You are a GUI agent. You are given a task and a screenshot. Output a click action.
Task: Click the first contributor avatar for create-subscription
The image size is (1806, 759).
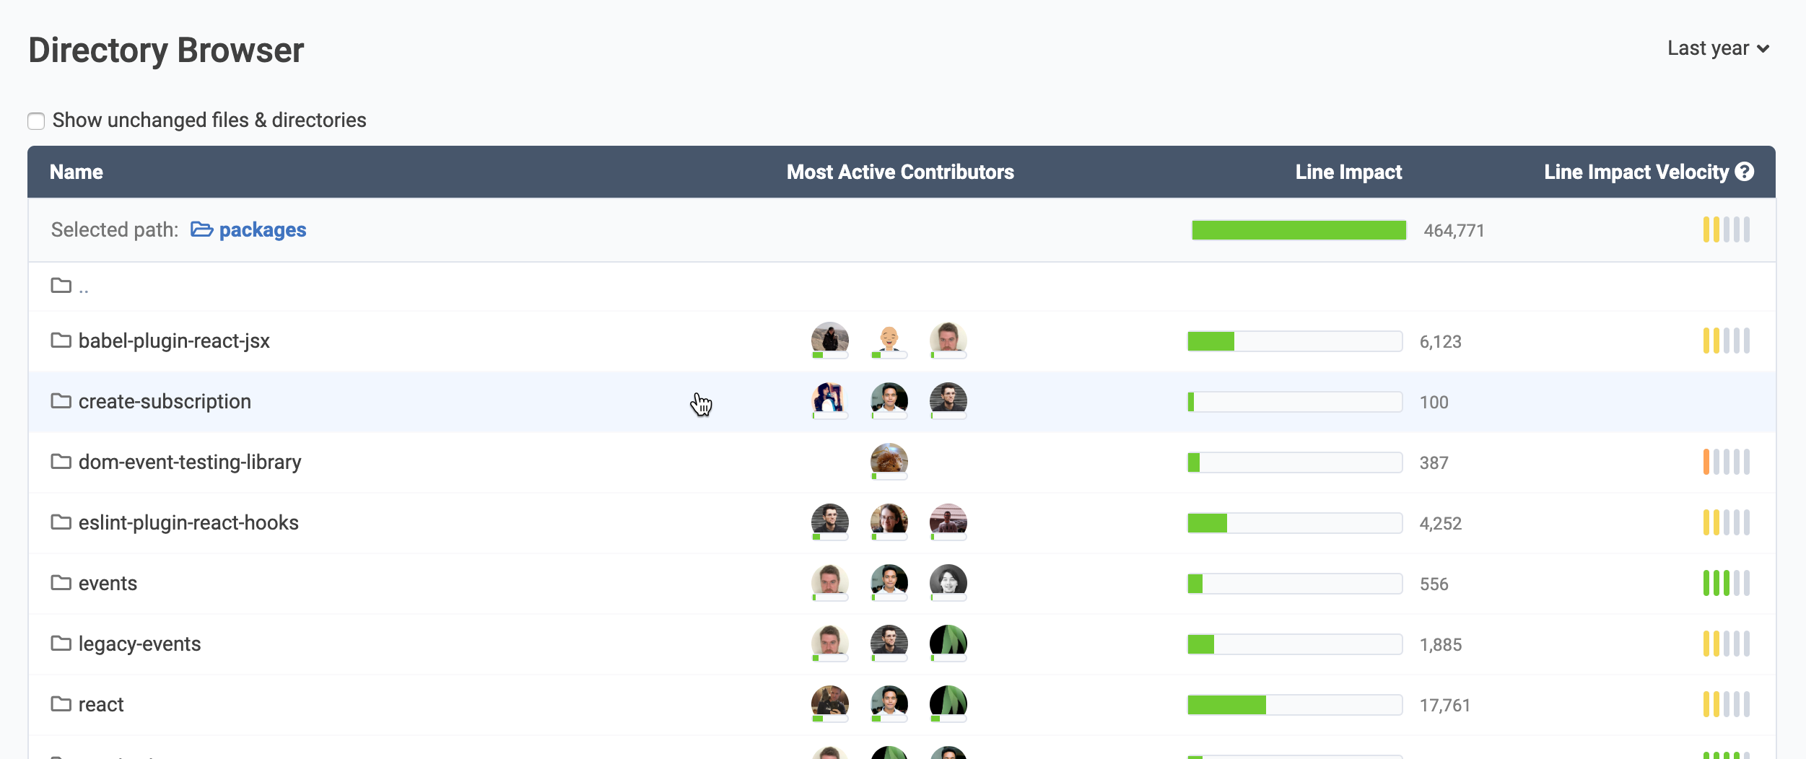(829, 399)
